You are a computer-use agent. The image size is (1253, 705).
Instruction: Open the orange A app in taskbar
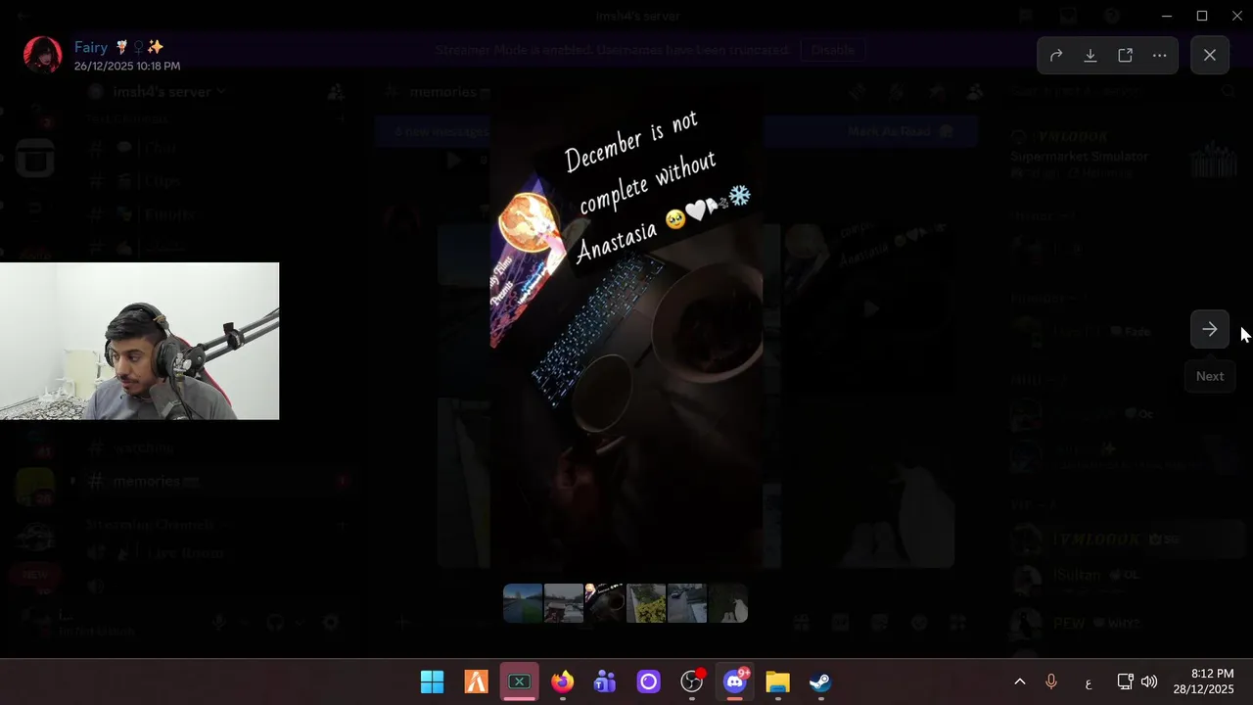[476, 682]
